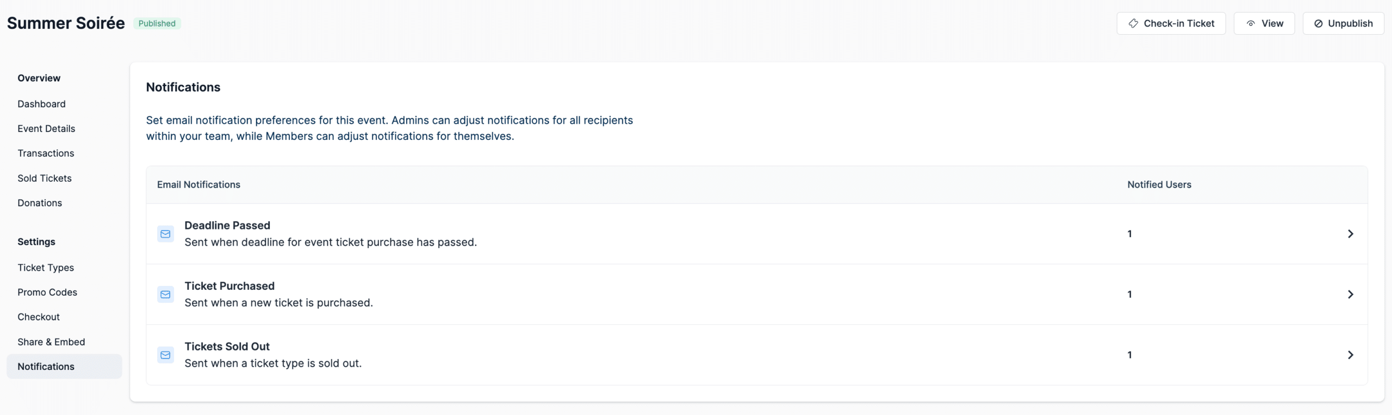Expand the Ticket Purchased notification details
The width and height of the screenshot is (1392, 415).
click(x=1351, y=294)
